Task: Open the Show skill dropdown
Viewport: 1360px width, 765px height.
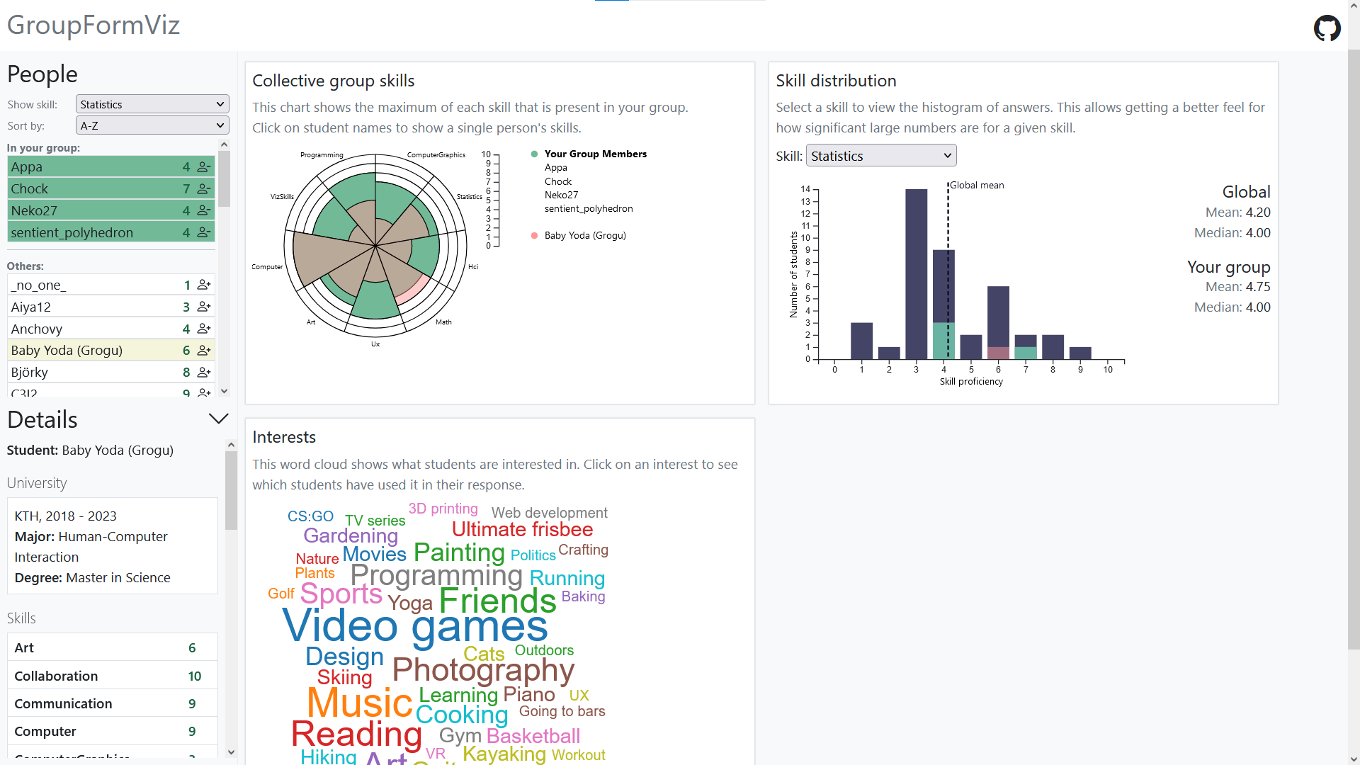Action: [152, 104]
